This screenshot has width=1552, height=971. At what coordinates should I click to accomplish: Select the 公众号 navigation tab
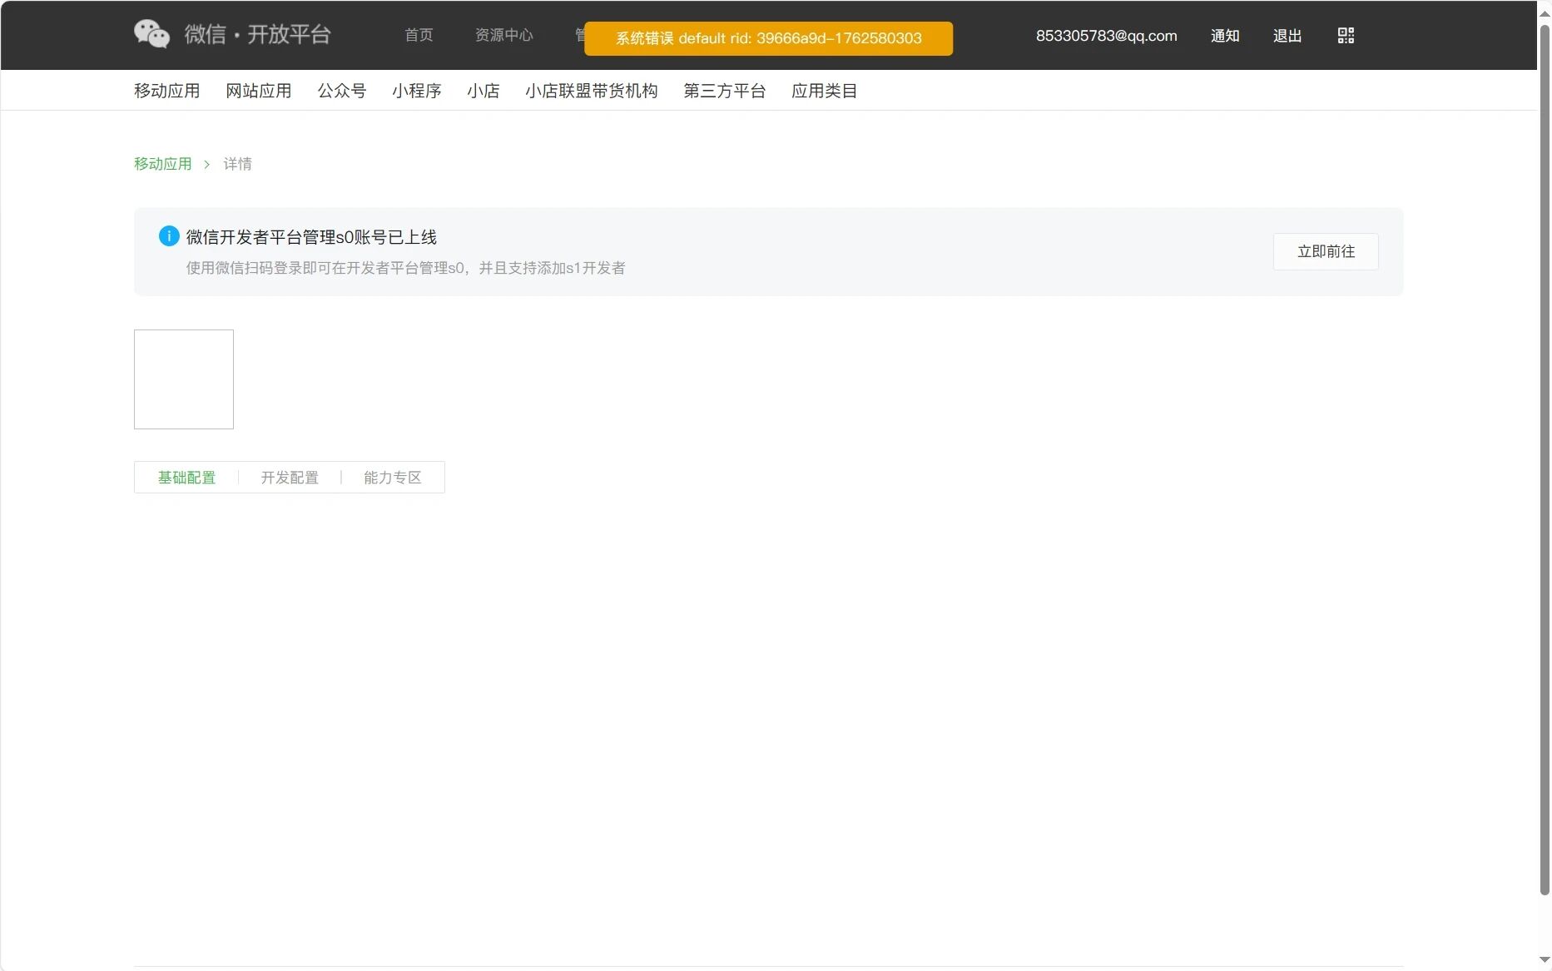coord(342,91)
